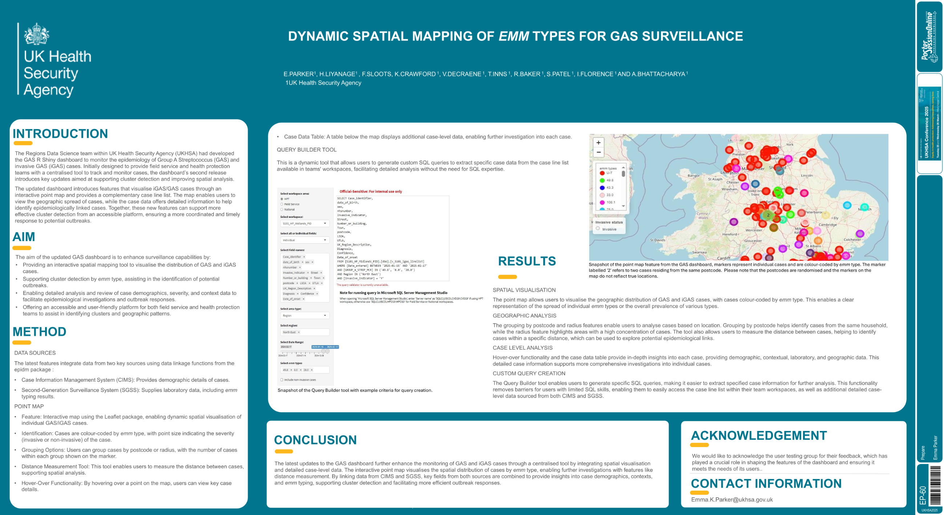
Task: Remove the 49.8 emm type tag
Action: (291, 370)
